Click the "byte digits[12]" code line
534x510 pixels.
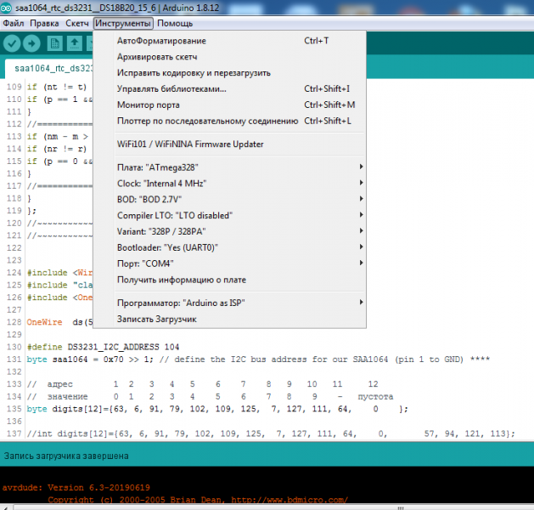217,409
